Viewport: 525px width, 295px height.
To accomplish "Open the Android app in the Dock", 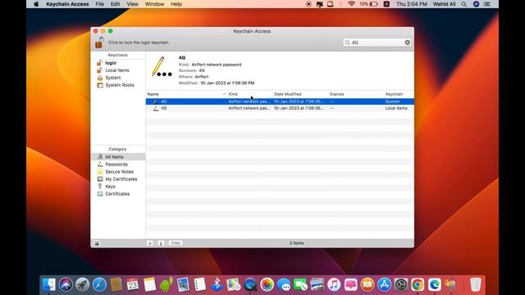I will point(166,284).
